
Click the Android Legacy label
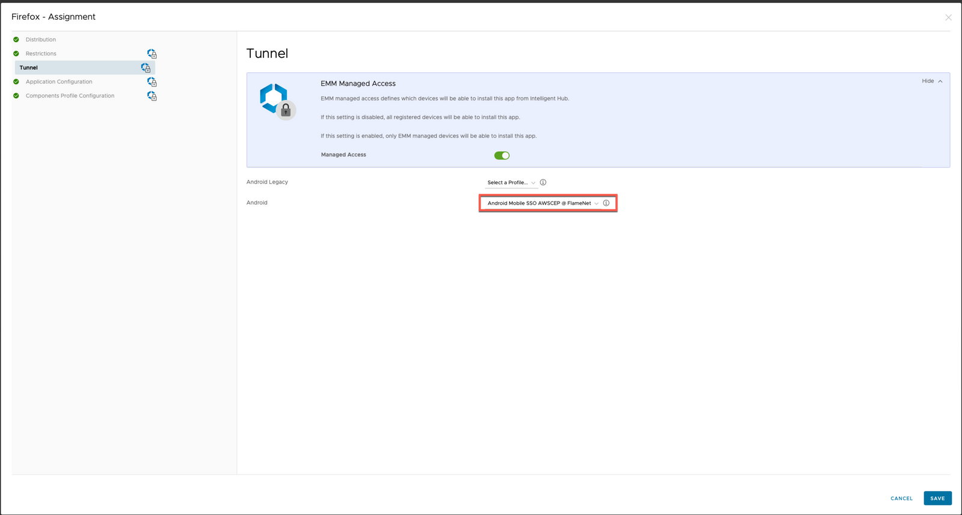(267, 182)
